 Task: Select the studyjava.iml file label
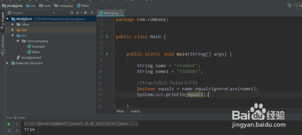point(31,57)
